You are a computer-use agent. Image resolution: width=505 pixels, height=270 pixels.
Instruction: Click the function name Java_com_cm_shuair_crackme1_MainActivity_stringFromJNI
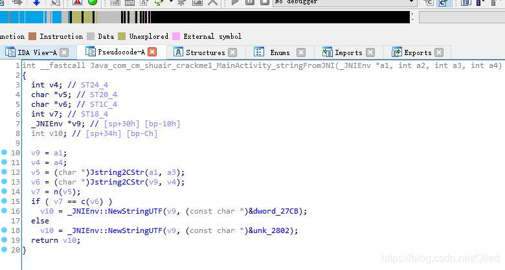click(212, 66)
